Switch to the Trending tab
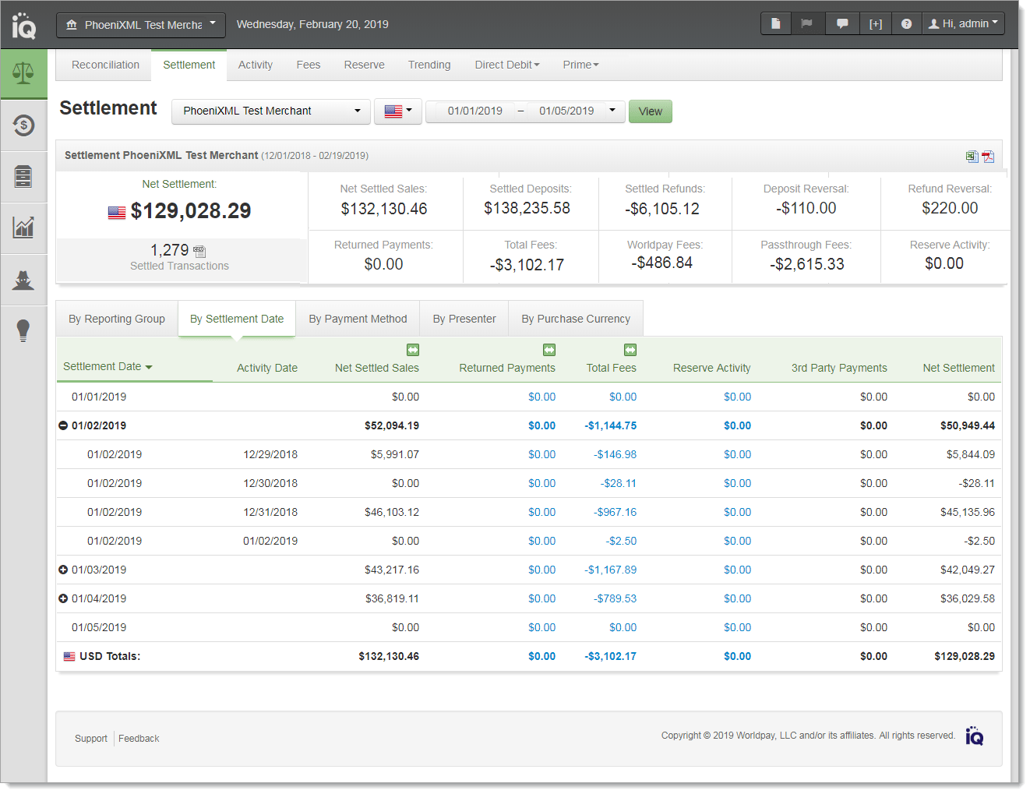The width and height of the screenshot is (1030, 794). tap(429, 65)
